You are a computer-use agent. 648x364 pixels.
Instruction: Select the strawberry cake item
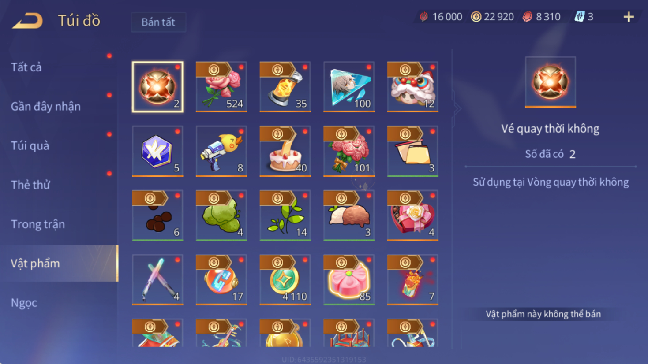click(285, 151)
